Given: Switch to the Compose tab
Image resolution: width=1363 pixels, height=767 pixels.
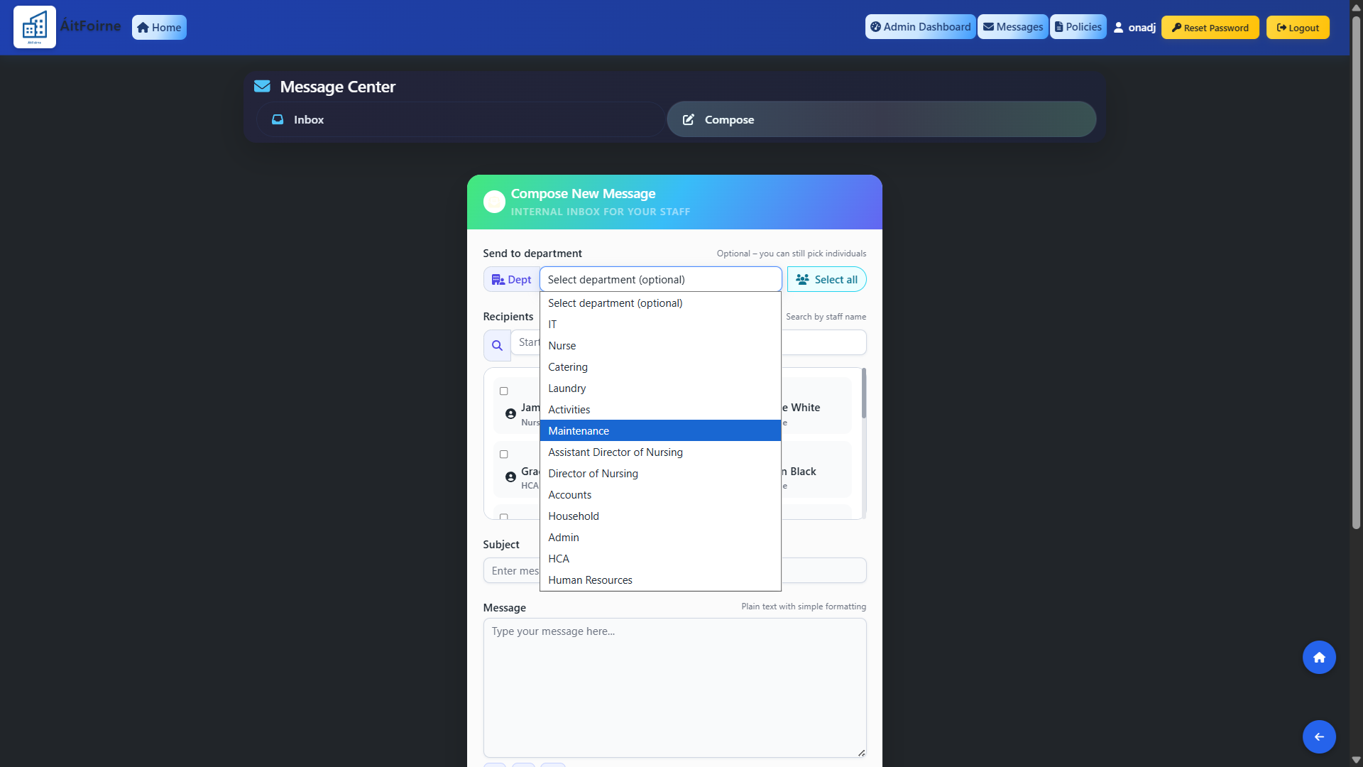Looking at the screenshot, I should [x=881, y=119].
